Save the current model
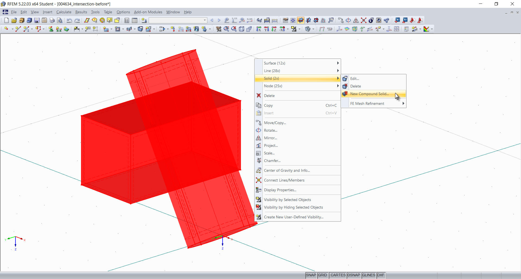Image resolution: width=521 pixels, height=279 pixels. click(37, 20)
